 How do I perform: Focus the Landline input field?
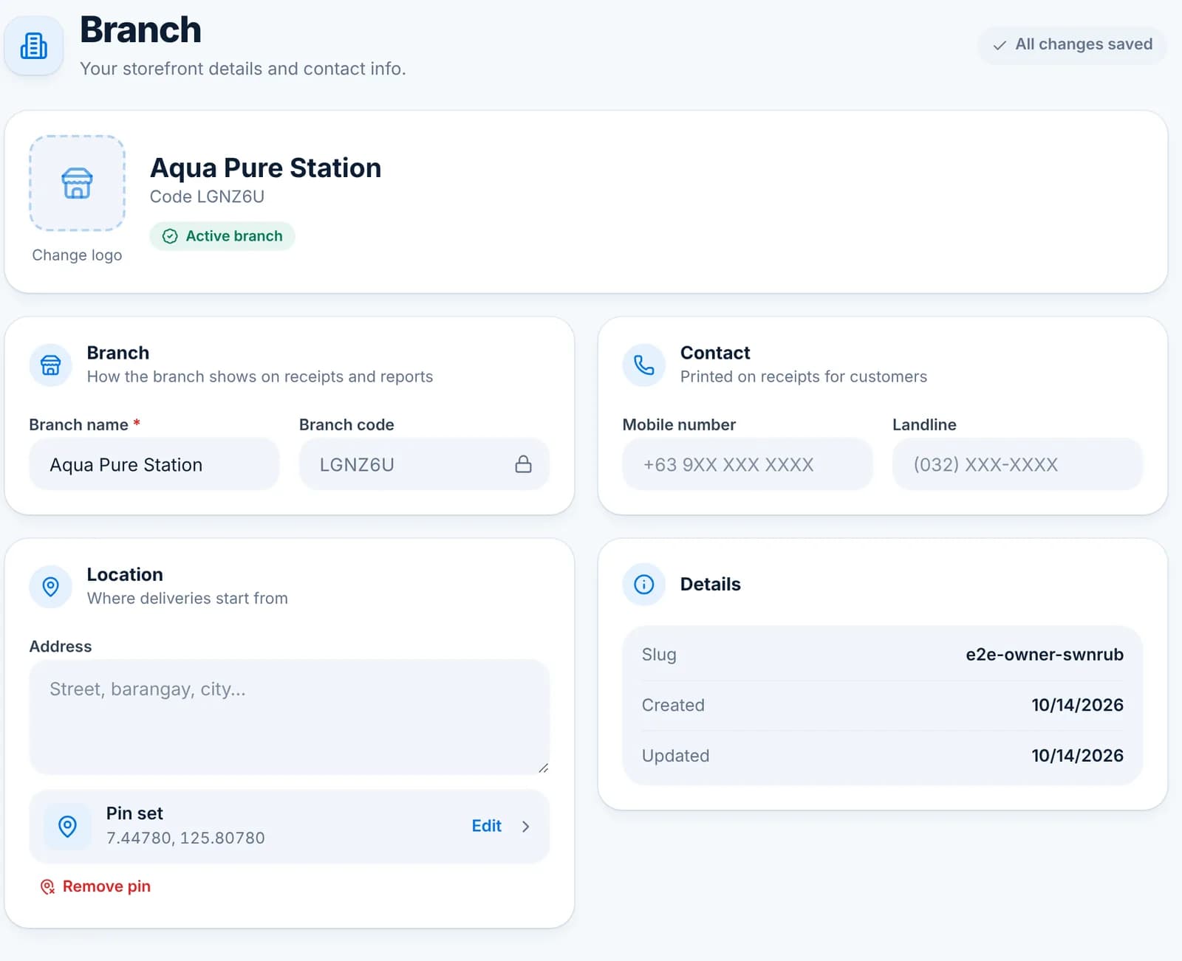(x=1017, y=464)
